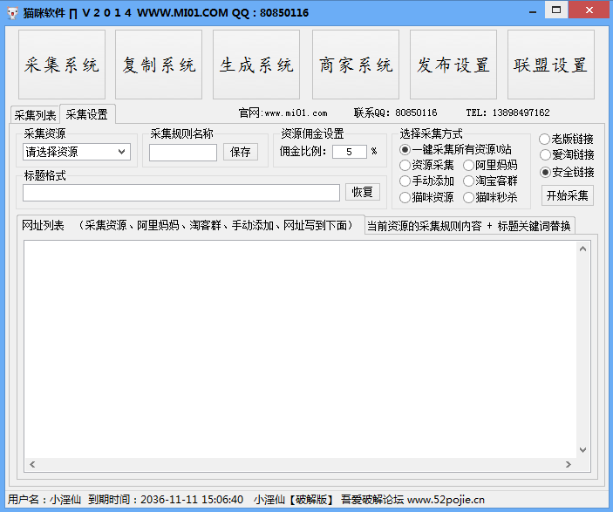Click the 恢复 button next to title format
Screen dimensions: 613x512
coord(362,193)
